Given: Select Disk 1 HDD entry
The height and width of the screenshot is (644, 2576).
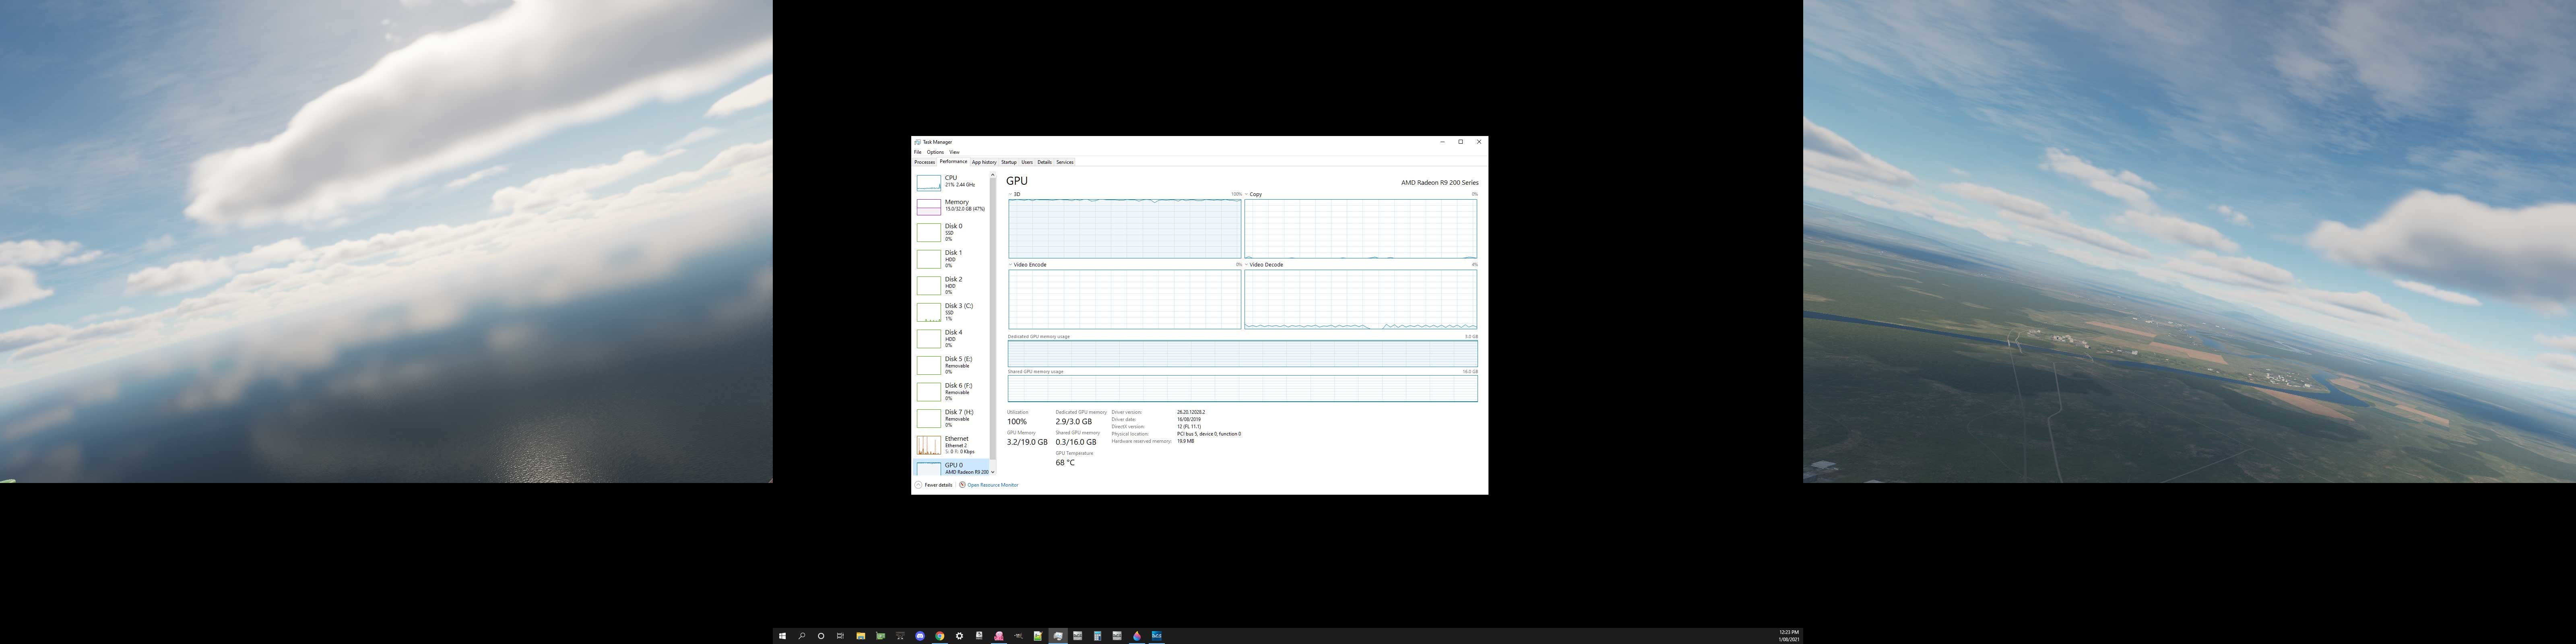Looking at the screenshot, I should (x=951, y=259).
